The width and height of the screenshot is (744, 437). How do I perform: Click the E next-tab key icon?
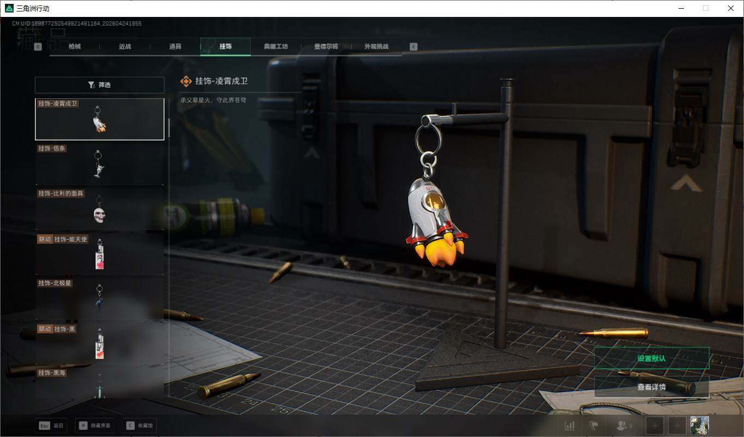click(414, 46)
